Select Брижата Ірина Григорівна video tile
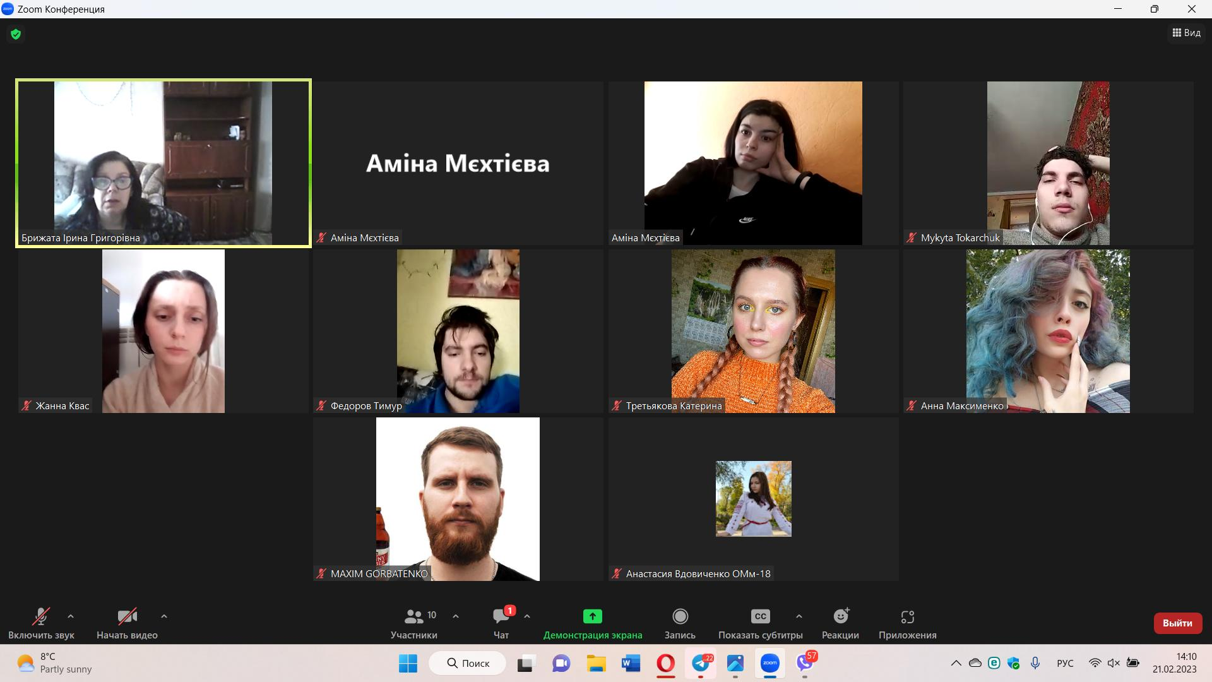The height and width of the screenshot is (682, 1212). (x=163, y=163)
